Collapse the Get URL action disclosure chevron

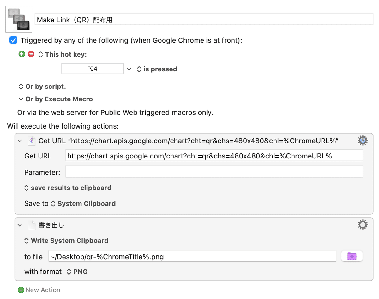[x=20, y=141]
